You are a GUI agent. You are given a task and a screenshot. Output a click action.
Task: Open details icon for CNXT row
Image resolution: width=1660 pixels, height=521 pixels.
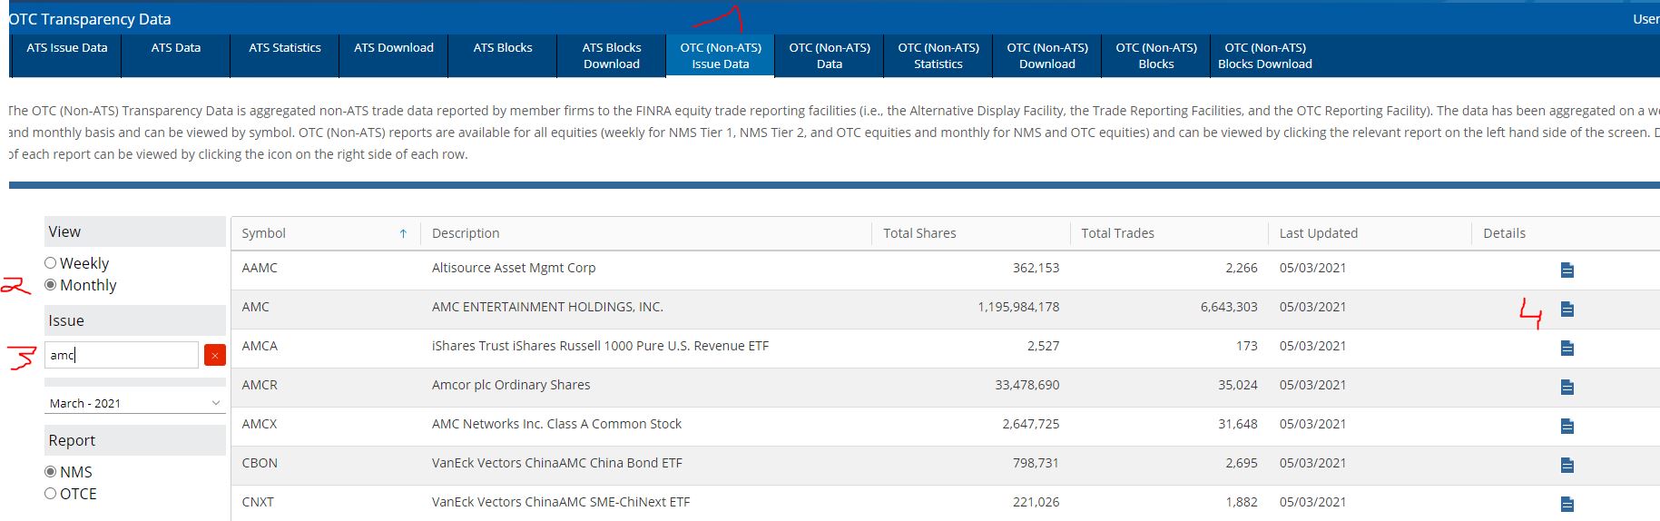(x=1567, y=504)
